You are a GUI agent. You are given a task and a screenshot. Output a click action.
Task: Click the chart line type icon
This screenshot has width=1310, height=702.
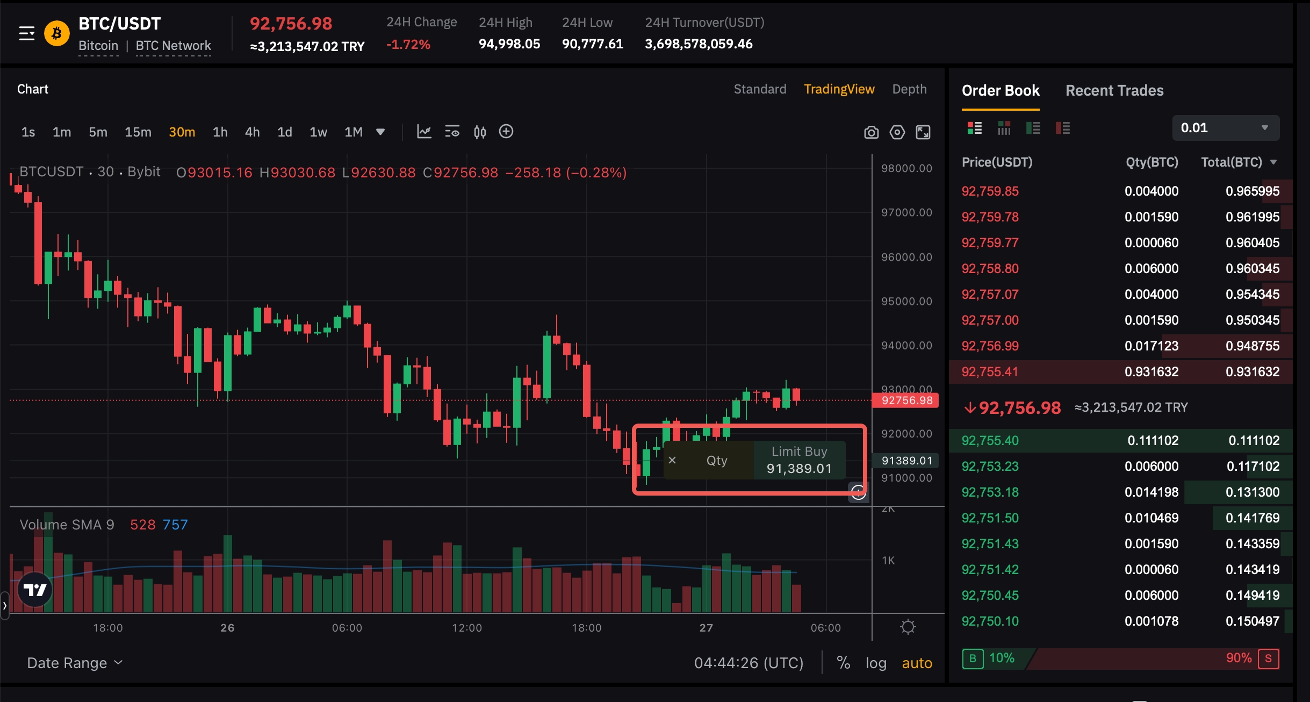click(x=424, y=132)
